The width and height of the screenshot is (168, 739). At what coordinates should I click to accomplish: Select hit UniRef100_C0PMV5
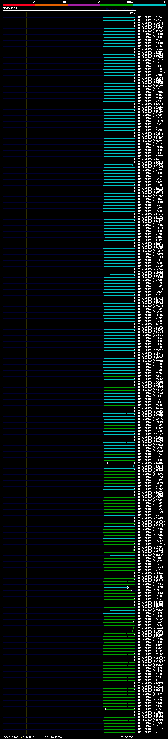point(151,686)
